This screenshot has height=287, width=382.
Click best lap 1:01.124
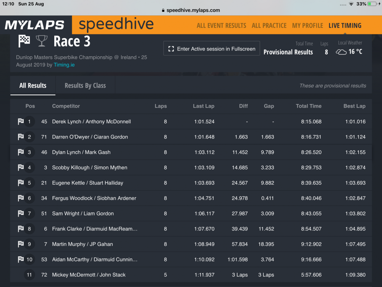point(355,137)
